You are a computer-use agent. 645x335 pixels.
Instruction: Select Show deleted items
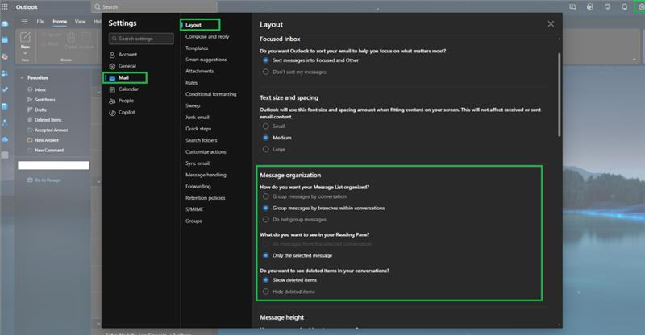click(266, 280)
